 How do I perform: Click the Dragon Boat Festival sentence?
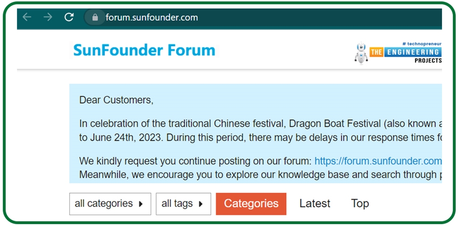[x=260, y=123]
